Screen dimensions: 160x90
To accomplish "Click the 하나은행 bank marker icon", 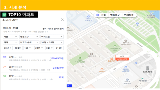I will 143,78.
